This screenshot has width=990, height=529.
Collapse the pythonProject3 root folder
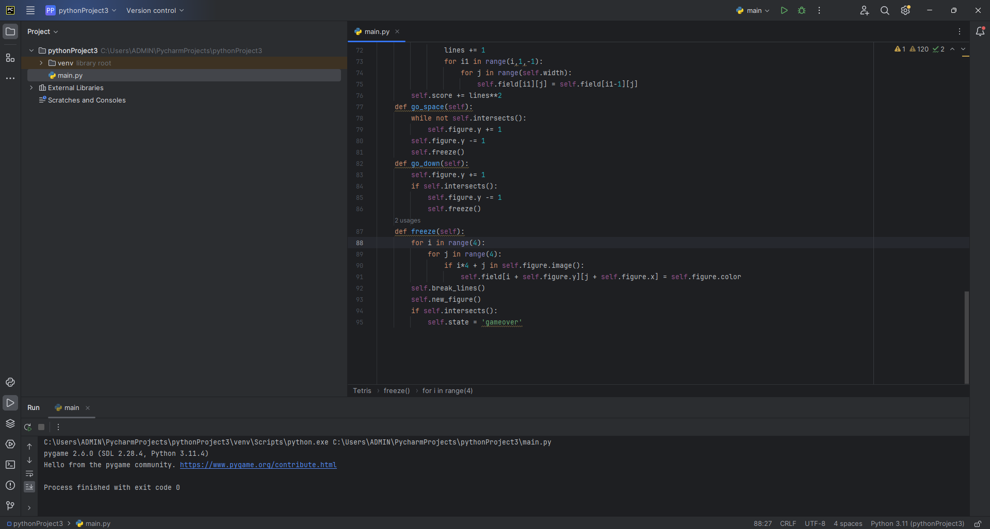(x=31, y=50)
